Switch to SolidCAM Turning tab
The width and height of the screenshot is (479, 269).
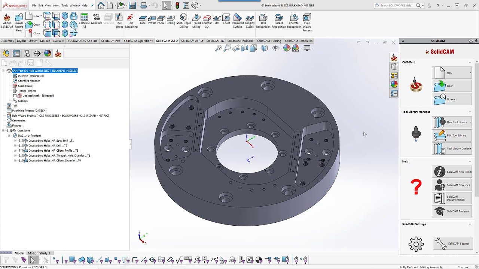click(x=269, y=41)
